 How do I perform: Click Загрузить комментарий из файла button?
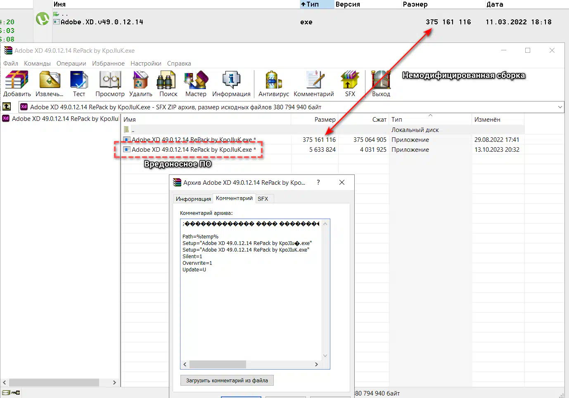(x=227, y=380)
